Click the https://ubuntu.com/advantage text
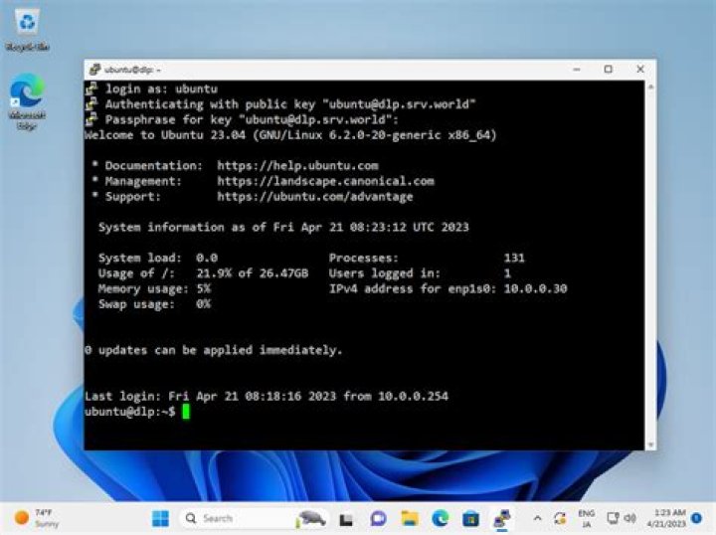 (x=315, y=197)
